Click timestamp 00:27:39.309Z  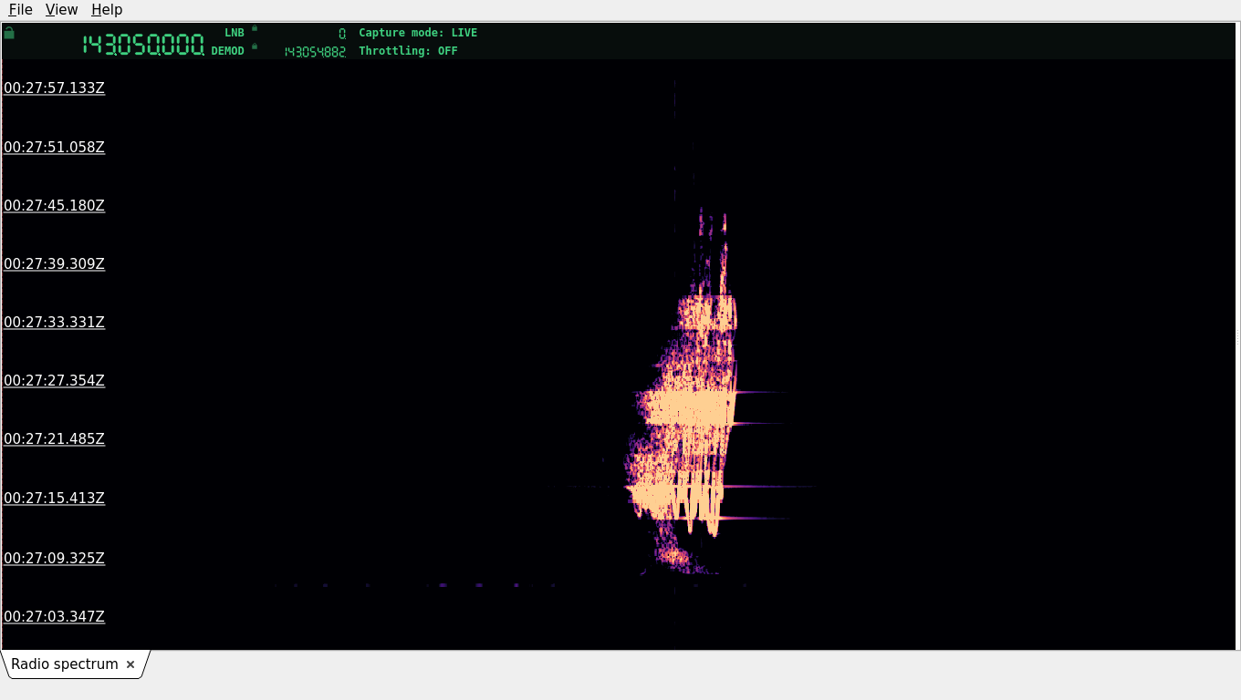tap(55, 264)
